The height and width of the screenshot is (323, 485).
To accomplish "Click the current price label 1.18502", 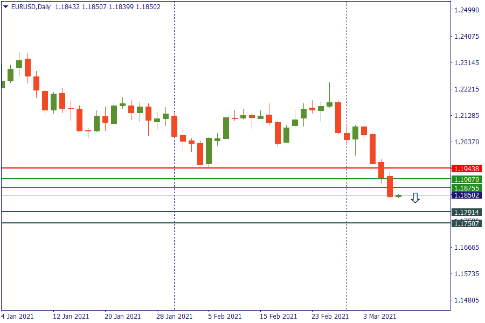I will tap(467, 195).
